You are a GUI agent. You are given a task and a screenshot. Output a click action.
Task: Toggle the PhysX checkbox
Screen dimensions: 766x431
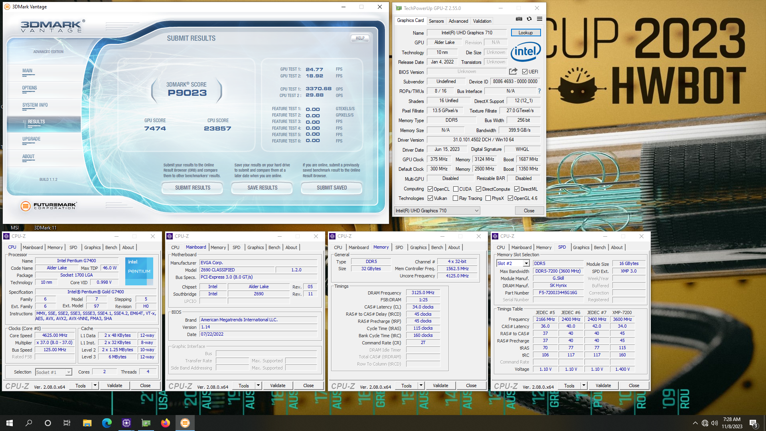tap(488, 198)
